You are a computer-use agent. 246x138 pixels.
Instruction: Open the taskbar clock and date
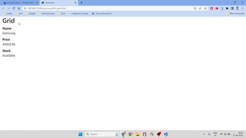(238, 134)
